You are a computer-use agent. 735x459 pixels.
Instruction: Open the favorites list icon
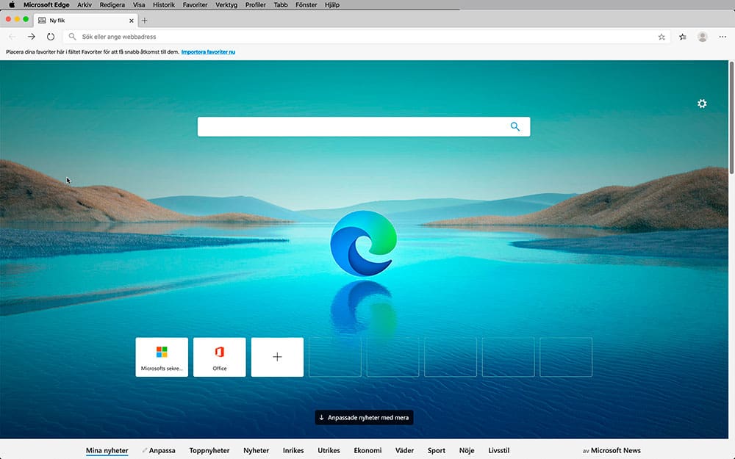pyautogui.click(x=683, y=37)
